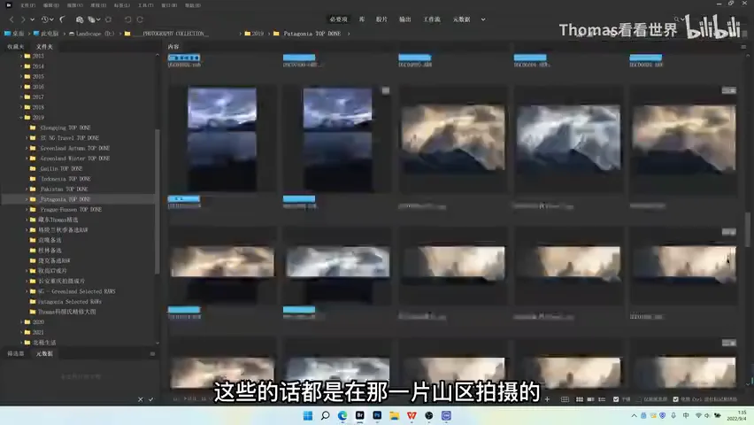Switch to the Favorites panel tab
This screenshot has height=425, width=754.
point(15,47)
